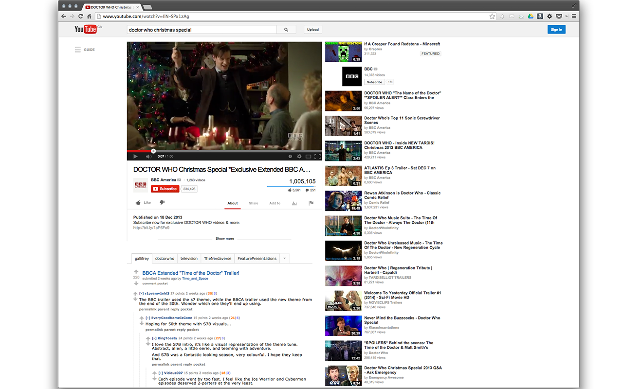The width and height of the screenshot is (623, 389).
Task: Open the 'If A Creeper Found Redstone' thumbnail
Action: [343, 52]
